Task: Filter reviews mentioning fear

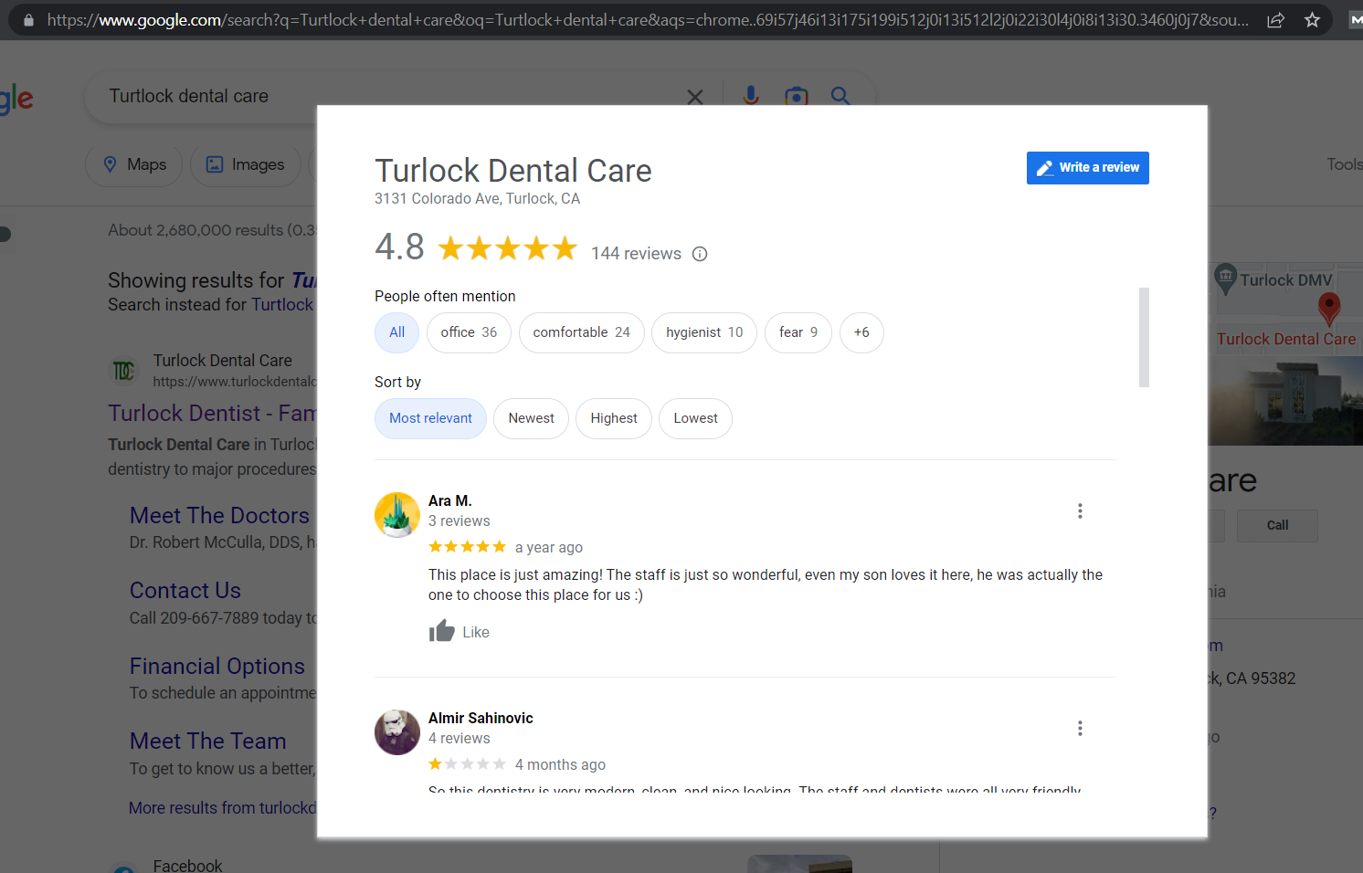Action: (x=798, y=332)
